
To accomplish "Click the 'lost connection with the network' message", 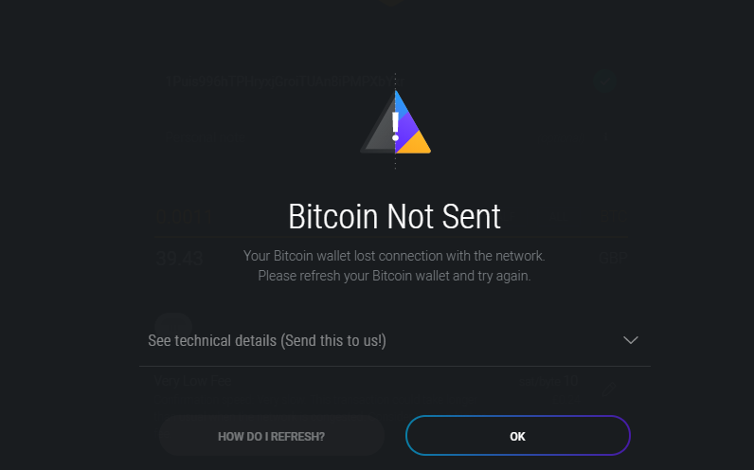I will tap(394, 256).
